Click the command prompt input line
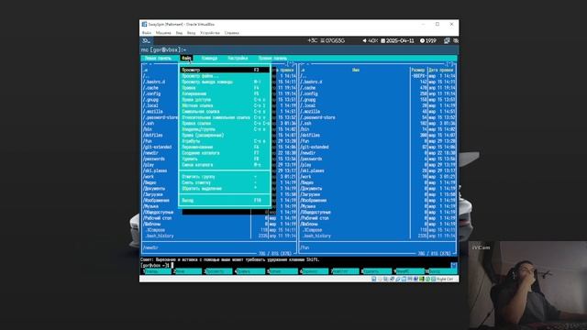This screenshot has width=587, height=330. tap(300, 265)
